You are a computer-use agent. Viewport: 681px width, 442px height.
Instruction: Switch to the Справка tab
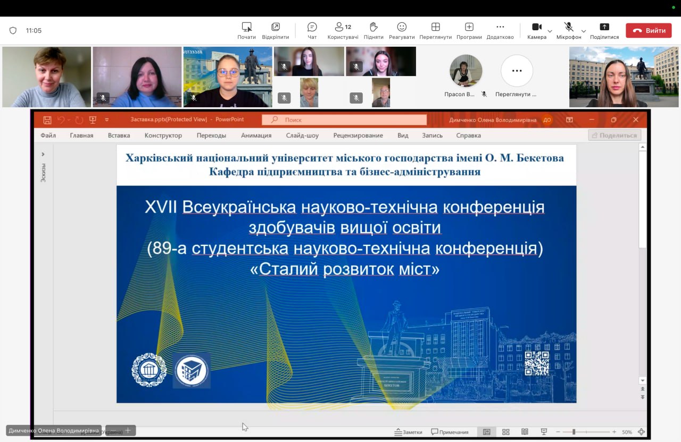point(468,135)
